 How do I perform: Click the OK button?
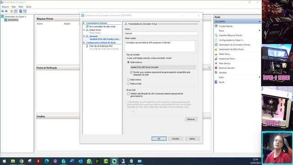159,138
